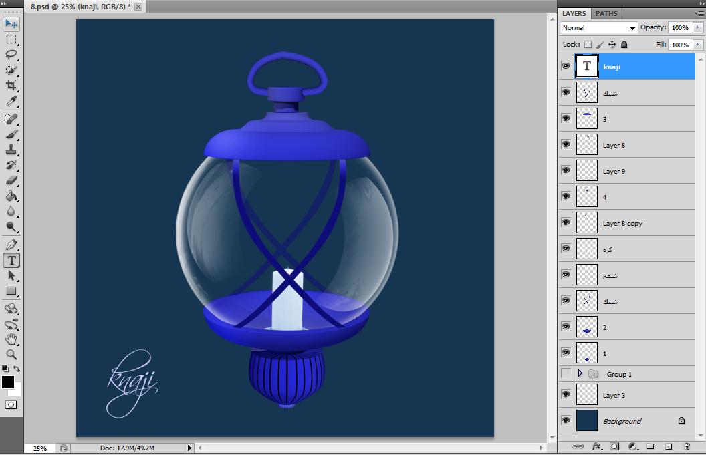Select the Move tool
Viewport: 706px width, 455px height.
11,24
